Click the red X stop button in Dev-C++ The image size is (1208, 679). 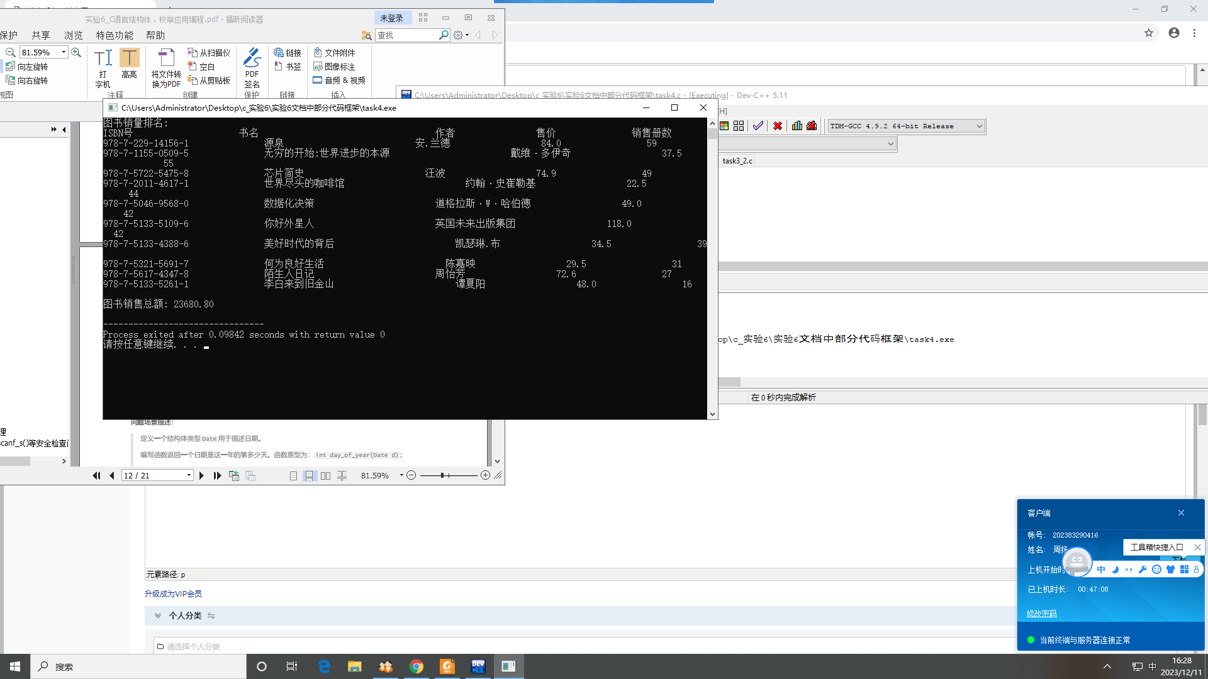click(778, 126)
